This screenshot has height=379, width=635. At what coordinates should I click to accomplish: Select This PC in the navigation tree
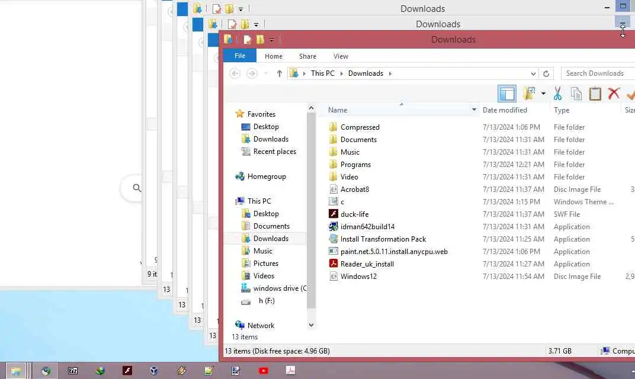tap(259, 201)
